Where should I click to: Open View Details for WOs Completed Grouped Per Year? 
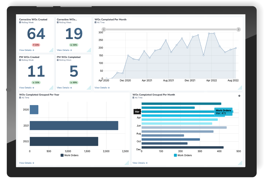tap(26, 163)
